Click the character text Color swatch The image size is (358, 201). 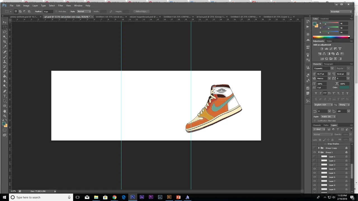[x=344, y=87]
